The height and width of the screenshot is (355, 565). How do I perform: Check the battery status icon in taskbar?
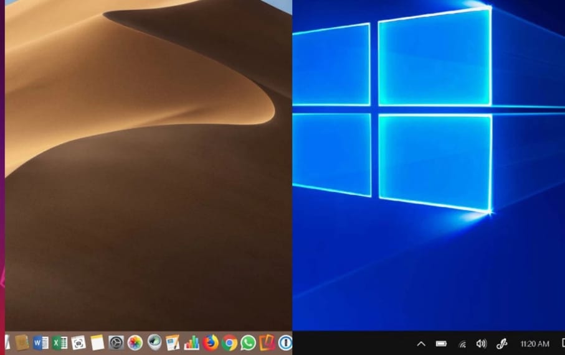coord(441,344)
